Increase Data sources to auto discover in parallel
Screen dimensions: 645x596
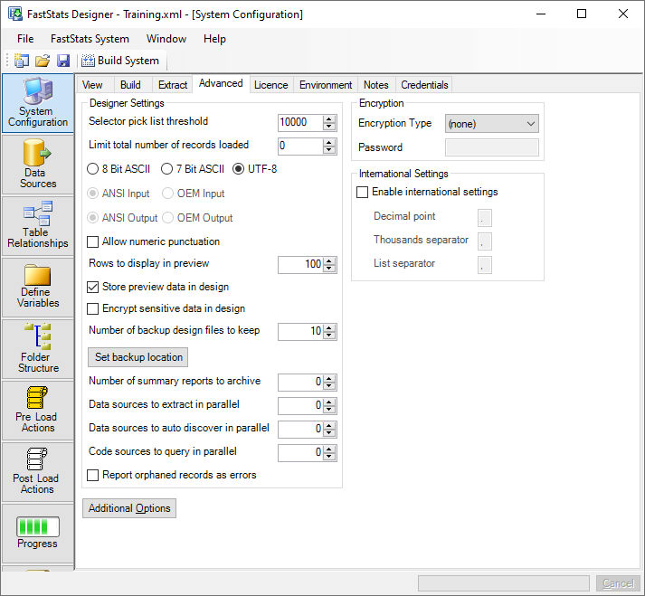[x=329, y=425]
